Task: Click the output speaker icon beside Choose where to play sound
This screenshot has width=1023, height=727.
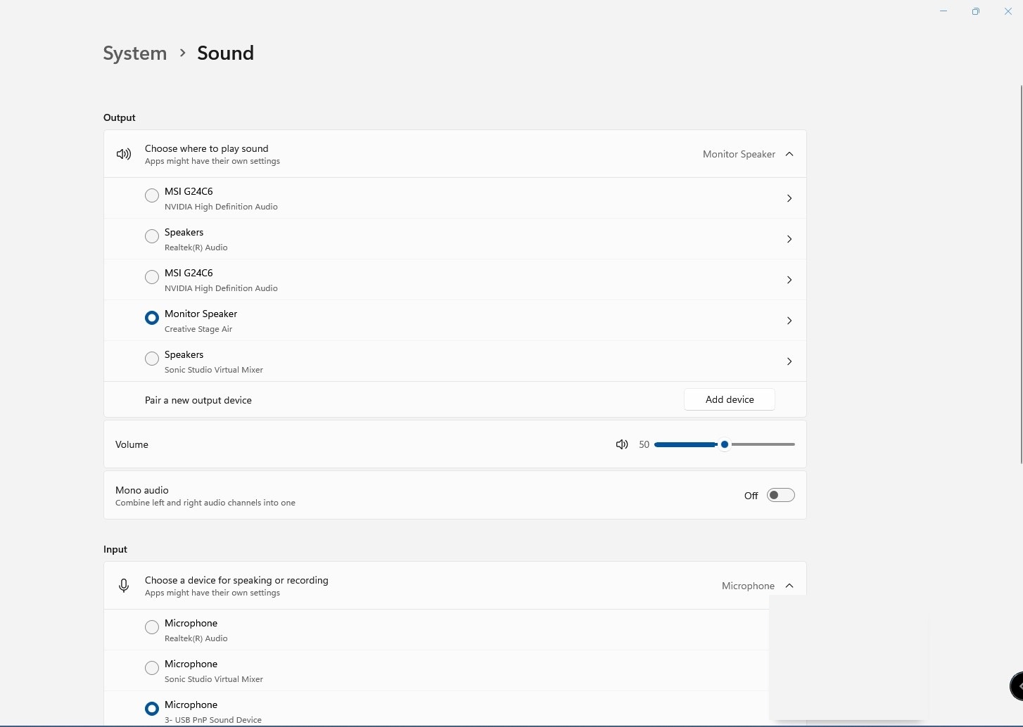Action: tap(124, 154)
